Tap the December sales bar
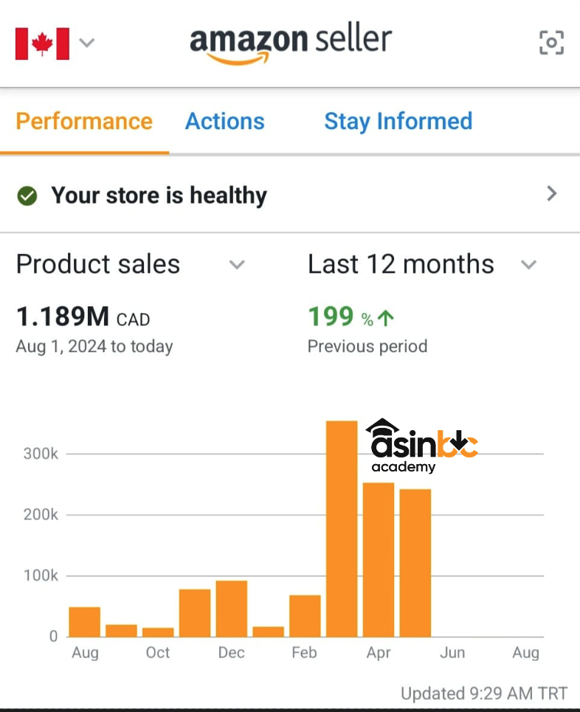Screen dimensions: 580x712 tap(232, 609)
